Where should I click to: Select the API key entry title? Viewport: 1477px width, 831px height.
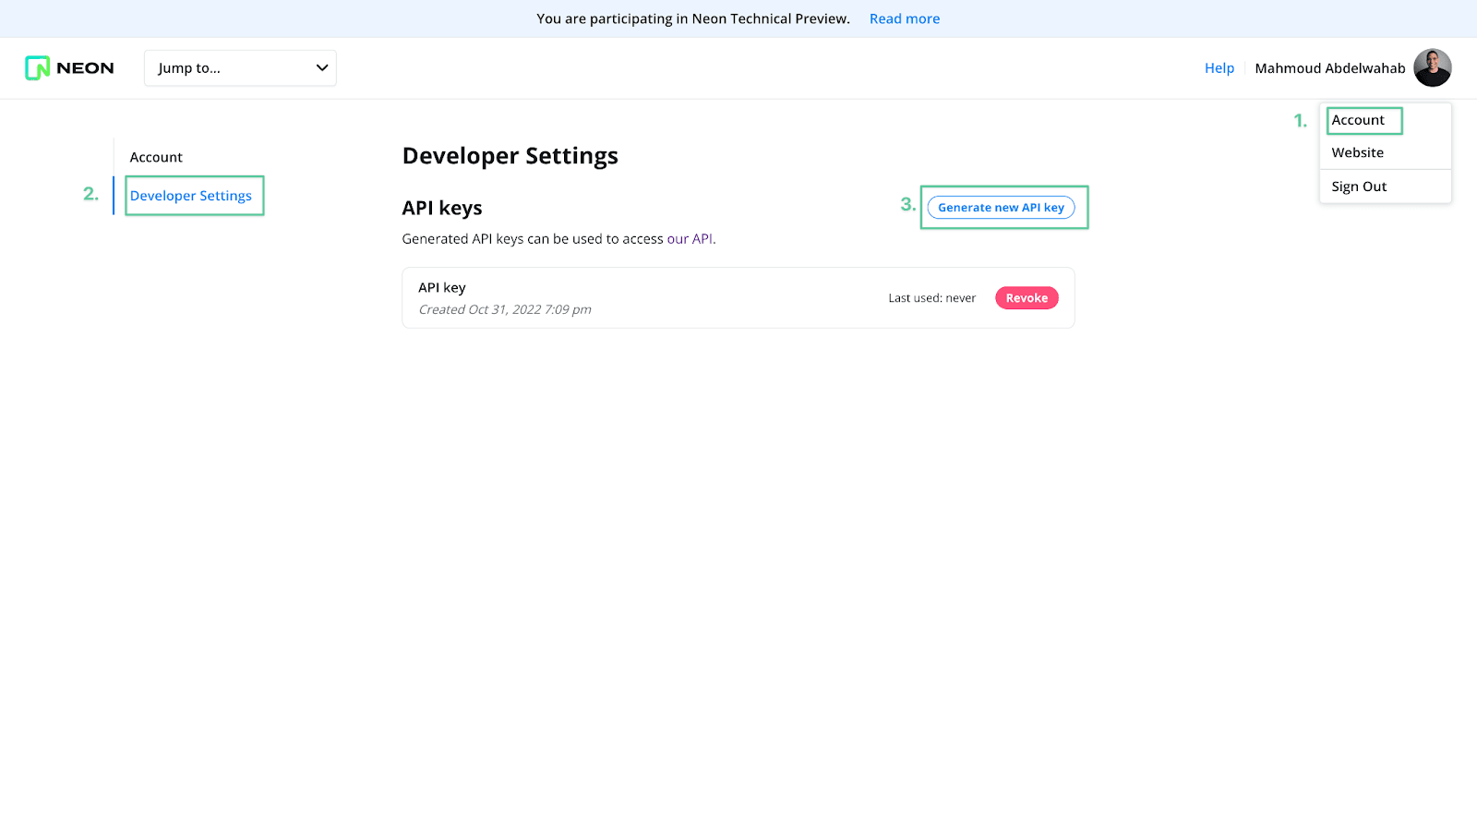coord(442,288)
